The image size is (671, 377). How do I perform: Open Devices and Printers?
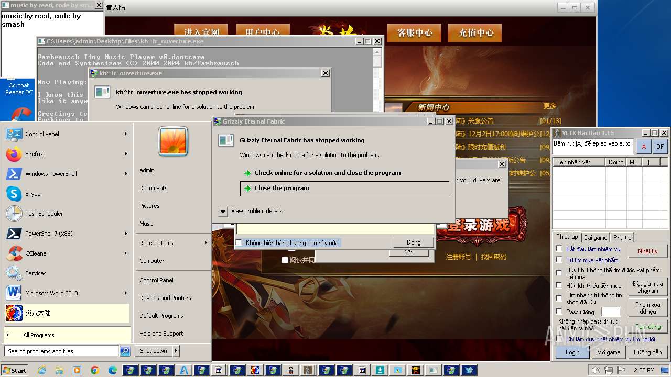[x=165, y=298]
